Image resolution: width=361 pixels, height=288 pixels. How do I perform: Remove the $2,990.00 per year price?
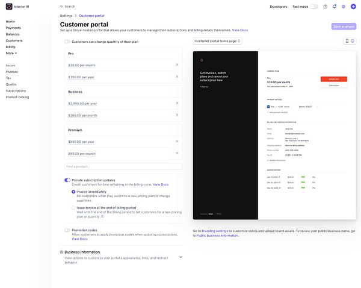pyautogui.click(x=177, y=103)
